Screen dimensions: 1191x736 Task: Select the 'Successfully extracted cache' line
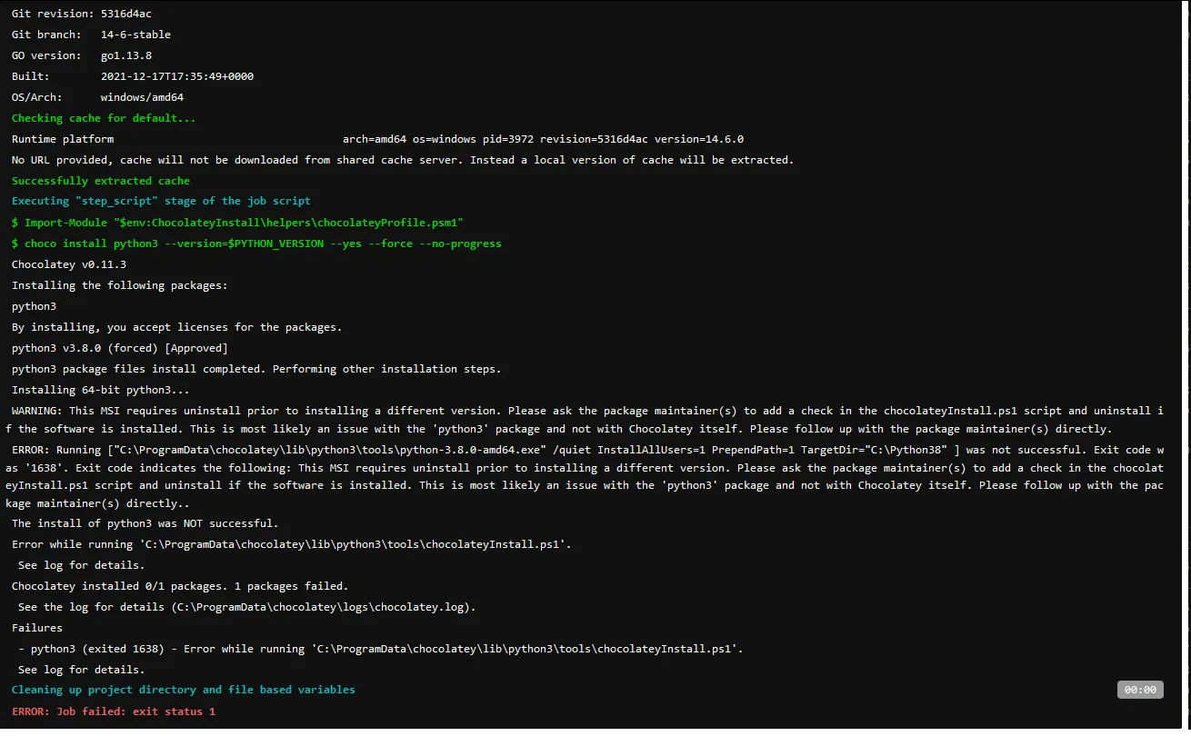(101, 181)
